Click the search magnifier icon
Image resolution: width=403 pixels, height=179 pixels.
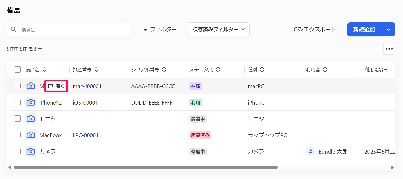(x=14, y=29)
